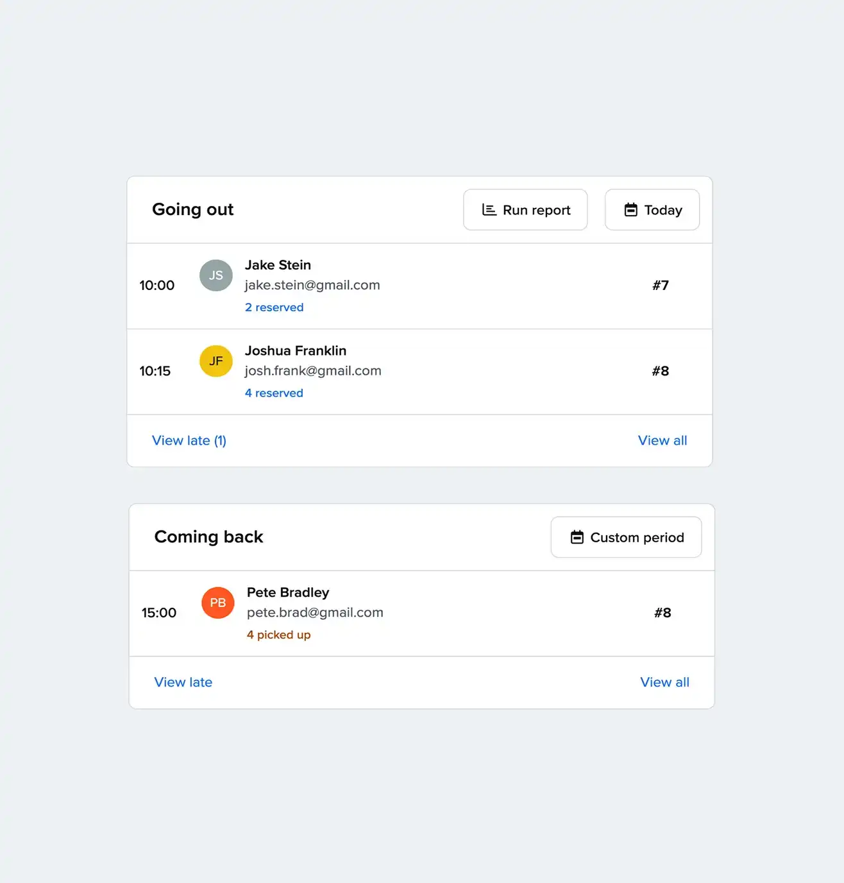Open View late in Coming back
Viewport: 844px width, 883px height.
(x=183, y=682)
